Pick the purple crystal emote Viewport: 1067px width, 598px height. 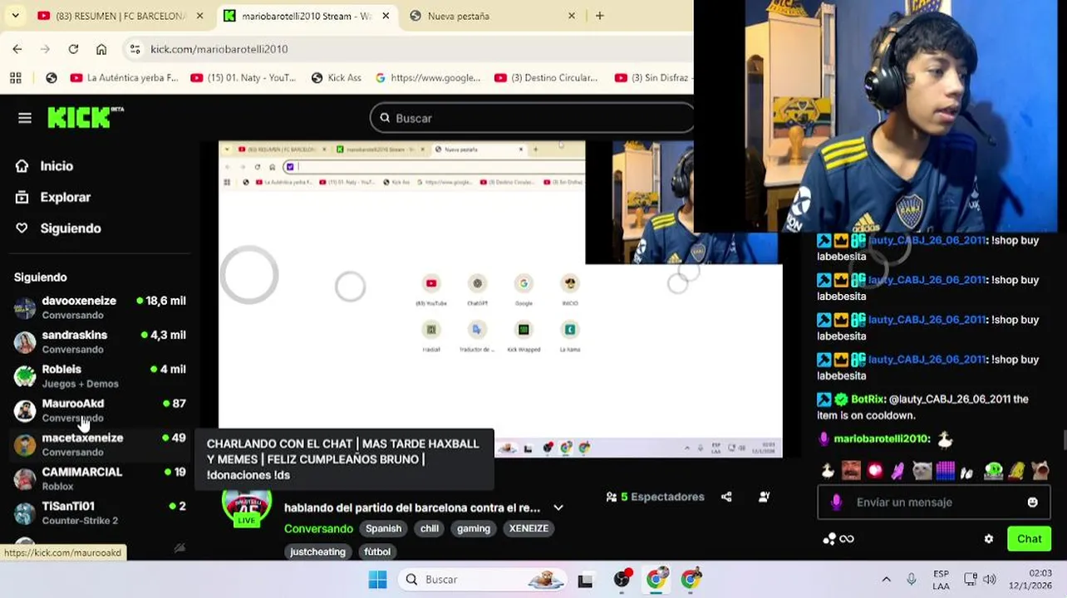pyautogui.click(x=898, y=471)
